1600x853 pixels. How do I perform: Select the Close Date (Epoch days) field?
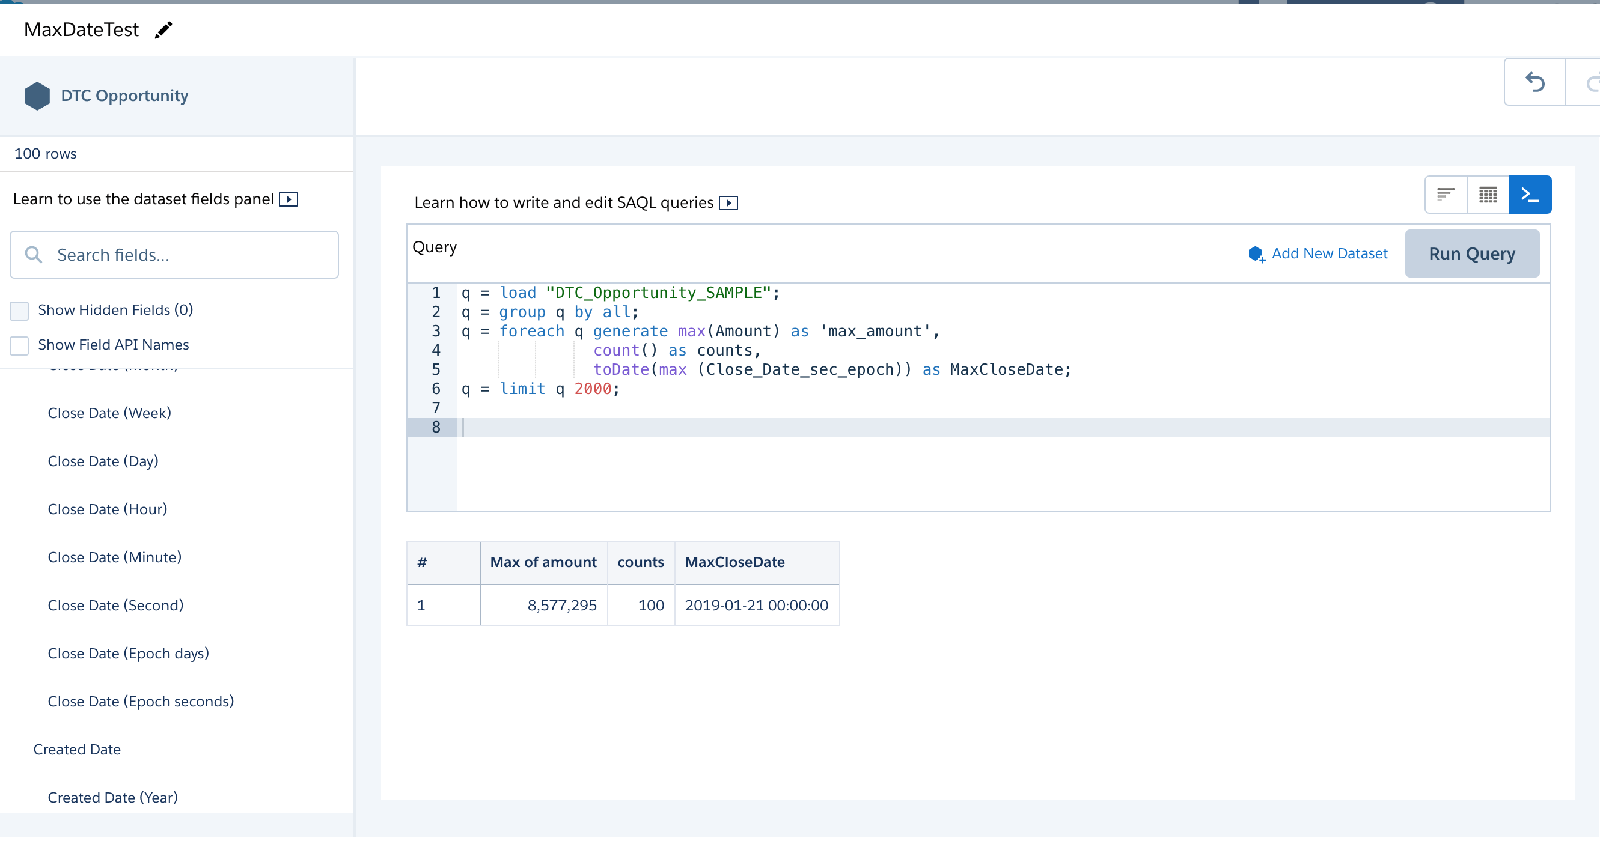[x=129, y=653]
